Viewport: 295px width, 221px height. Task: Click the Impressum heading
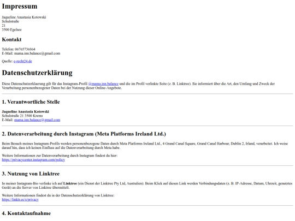coord(20,6)
